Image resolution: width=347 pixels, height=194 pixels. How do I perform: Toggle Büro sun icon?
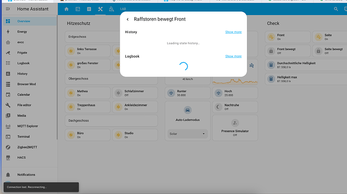click(71, 135)
